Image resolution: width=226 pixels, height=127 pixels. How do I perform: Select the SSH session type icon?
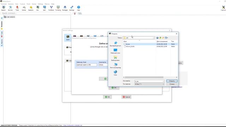tap(68, 38)
